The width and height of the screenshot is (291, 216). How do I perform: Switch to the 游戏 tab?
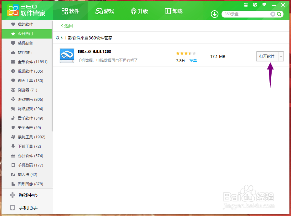[105, 11]
